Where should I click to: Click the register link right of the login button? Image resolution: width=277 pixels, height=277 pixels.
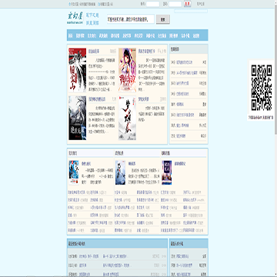(201, 4)
